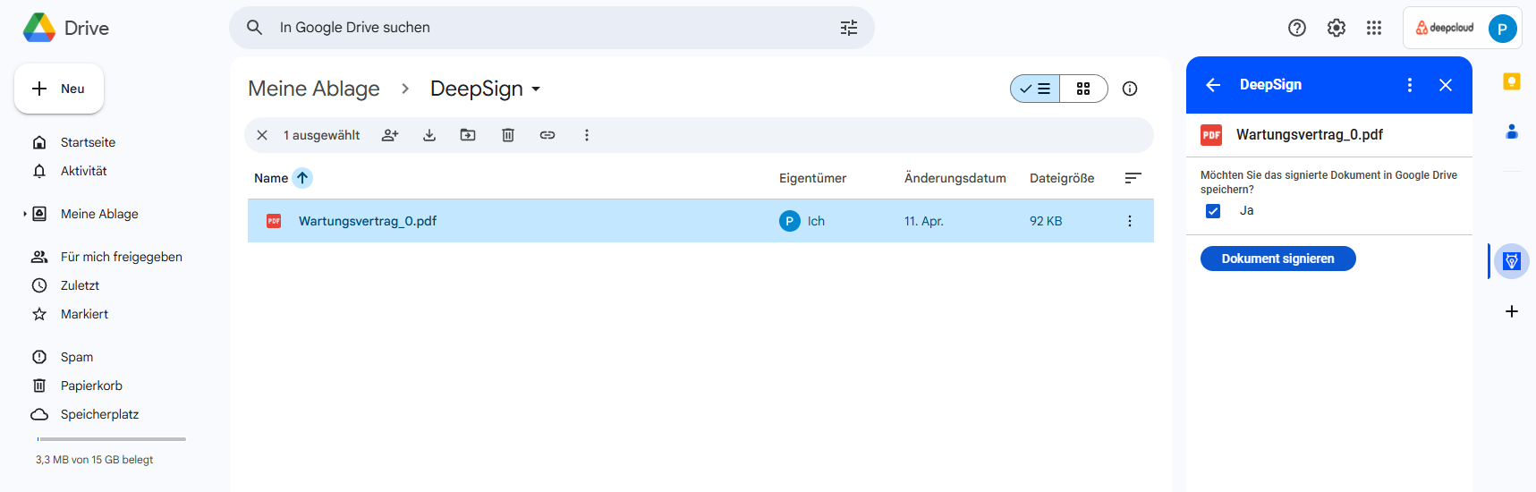The image size is (1536, 492).
Task: Uncheck the 'Ja' save checkbox
Action: tap(1213, 211)
